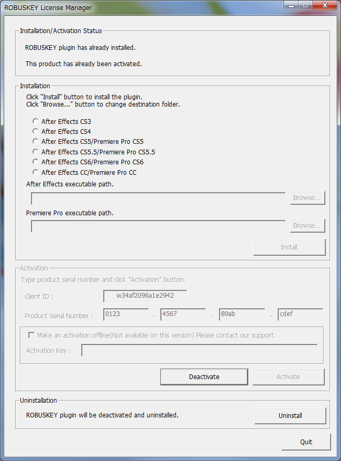Click serial number field containing 89ab
The image size is (341, 461).
pyautogui.click(x=242, y=315)
